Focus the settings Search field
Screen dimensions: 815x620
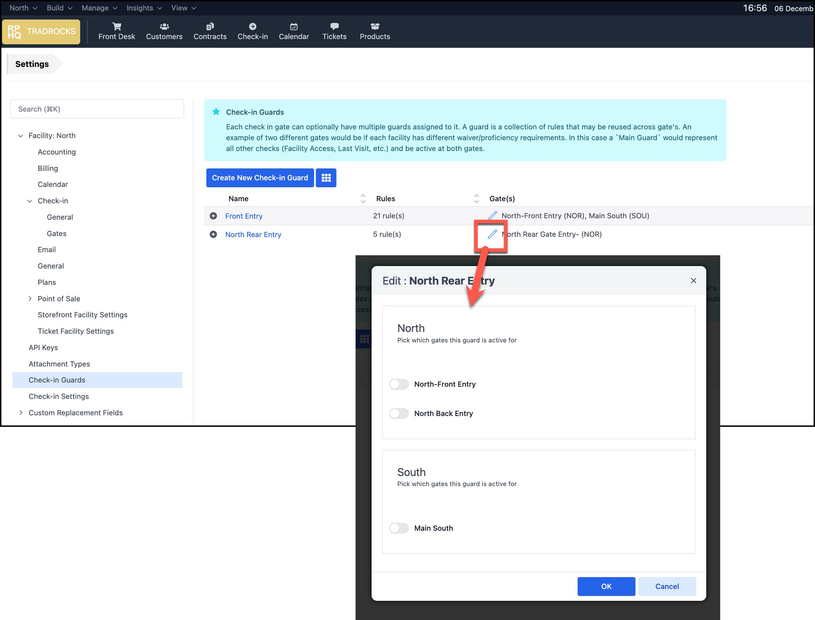click(97, 109)
